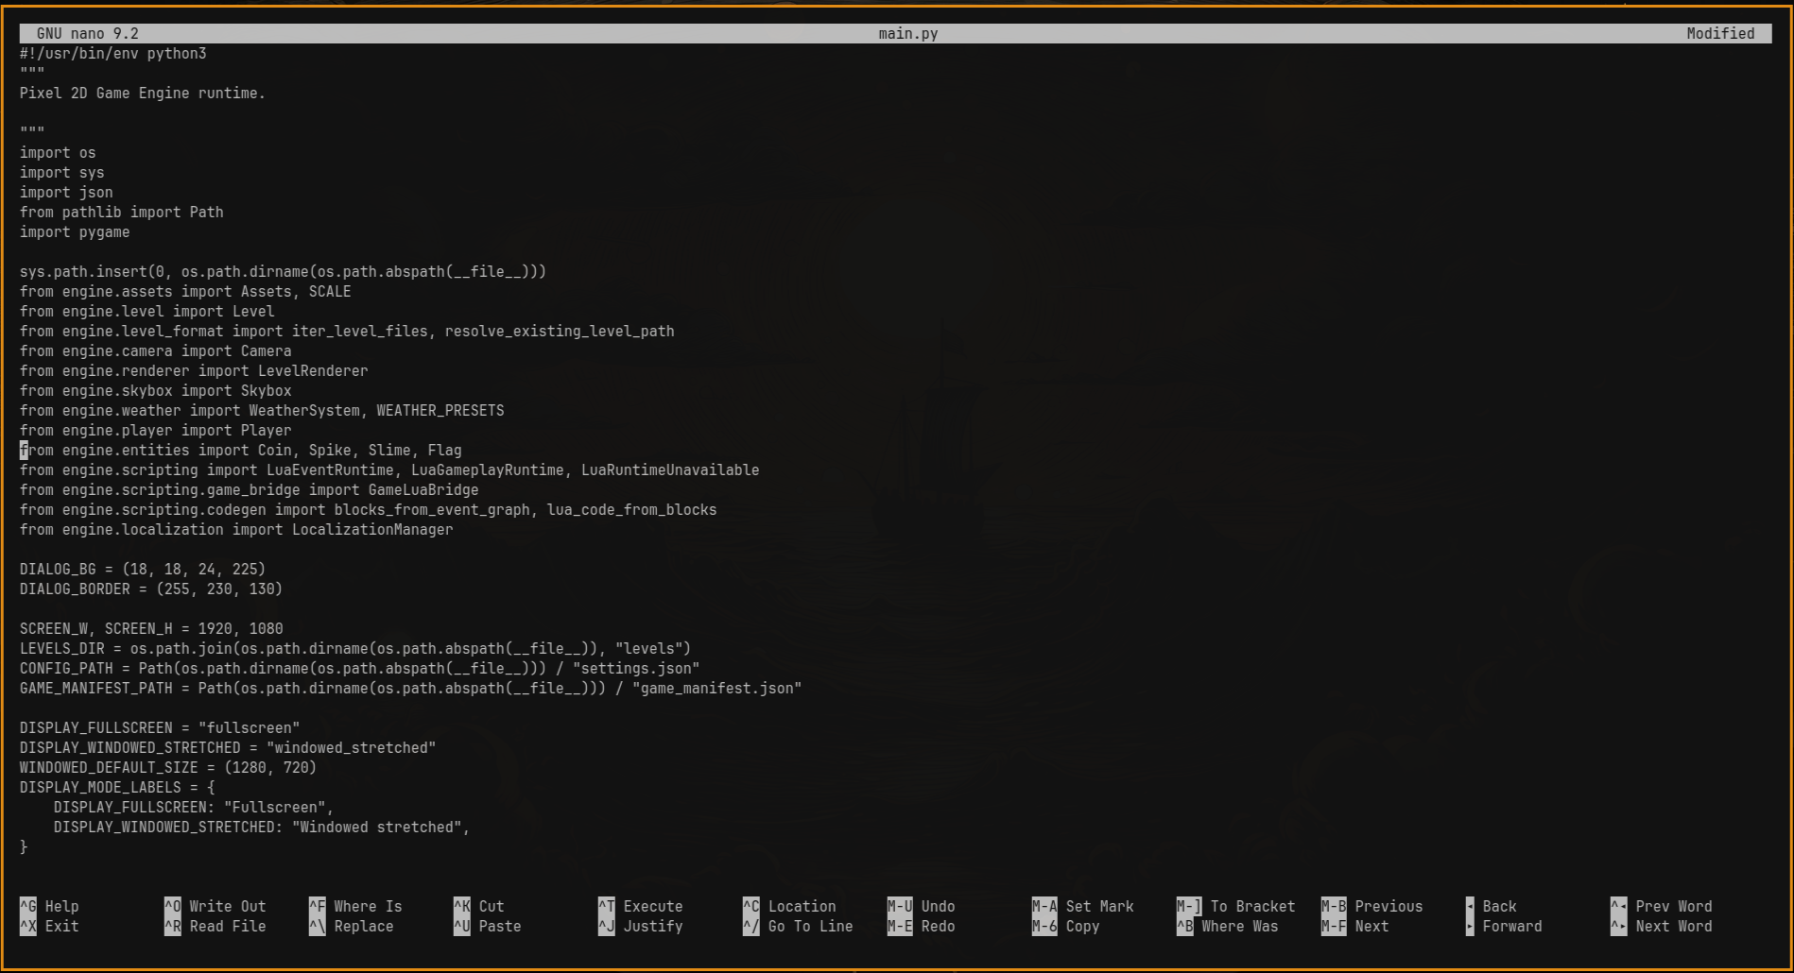This screenshot has height=973, width=1794.
Task: Click the 'Pixel 2D Game Engine runtime.' docstring
Action: 143,94
